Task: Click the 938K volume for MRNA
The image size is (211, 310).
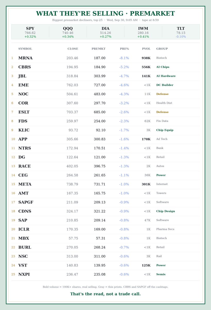Action: pyautogui.click(x=146, y=58)
